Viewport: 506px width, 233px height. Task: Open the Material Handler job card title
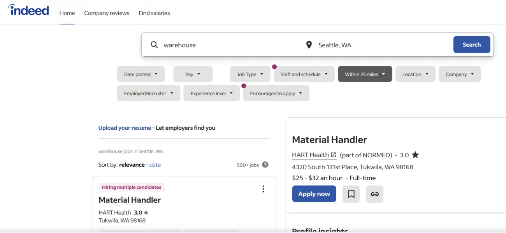[130, 200]
